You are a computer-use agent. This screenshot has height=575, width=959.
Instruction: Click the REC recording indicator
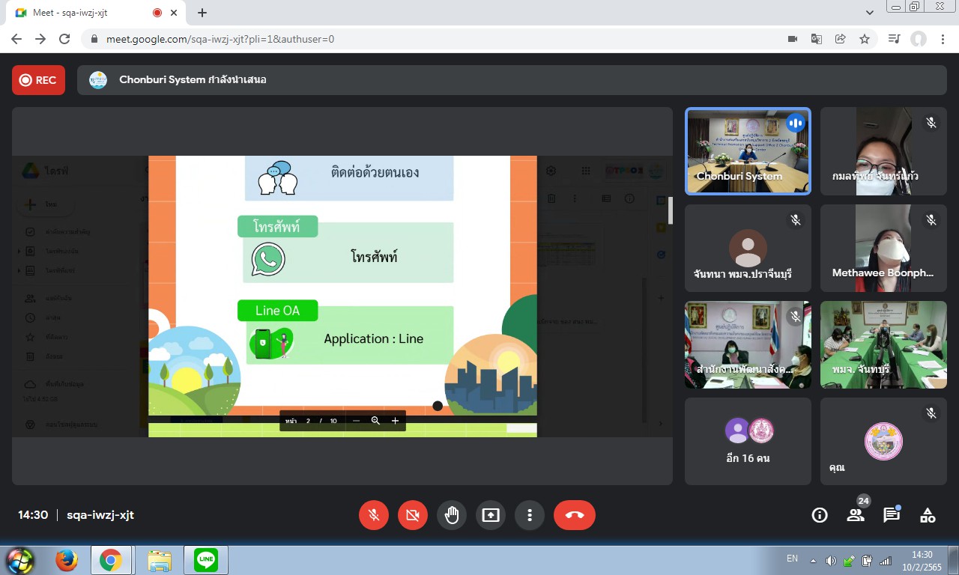[x=38, y=80]
